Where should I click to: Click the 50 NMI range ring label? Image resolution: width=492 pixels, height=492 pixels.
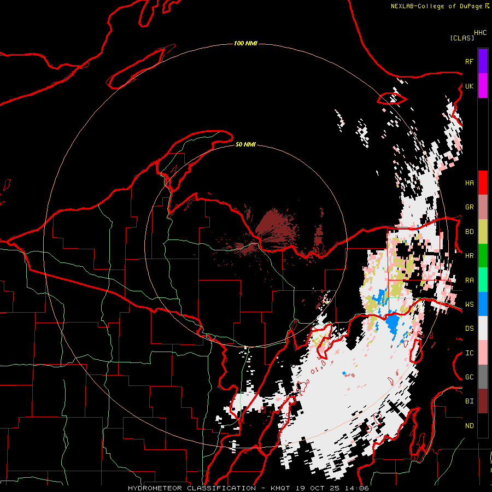(x=245, y=144)
